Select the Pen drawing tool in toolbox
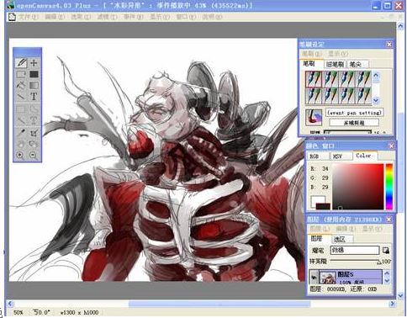 21,63
